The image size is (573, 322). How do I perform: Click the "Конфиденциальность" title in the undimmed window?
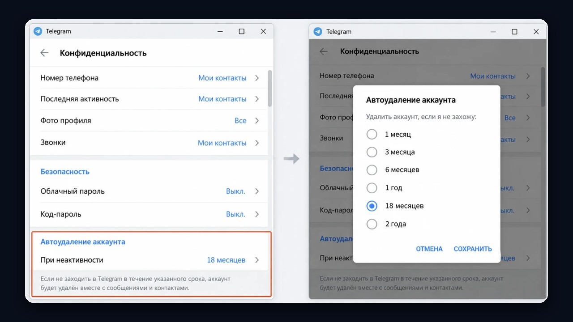coord(103,53)
